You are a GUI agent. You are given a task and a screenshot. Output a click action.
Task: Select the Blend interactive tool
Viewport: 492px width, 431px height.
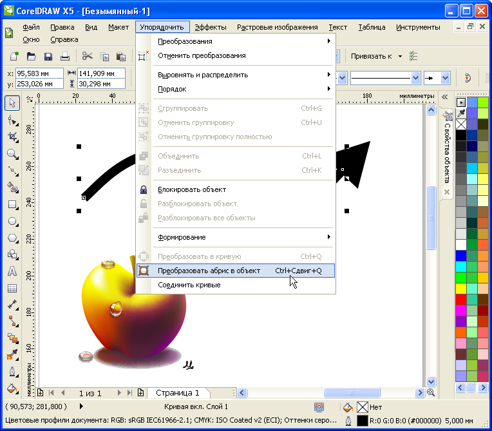pyautogui.click(x=12, y=338)
